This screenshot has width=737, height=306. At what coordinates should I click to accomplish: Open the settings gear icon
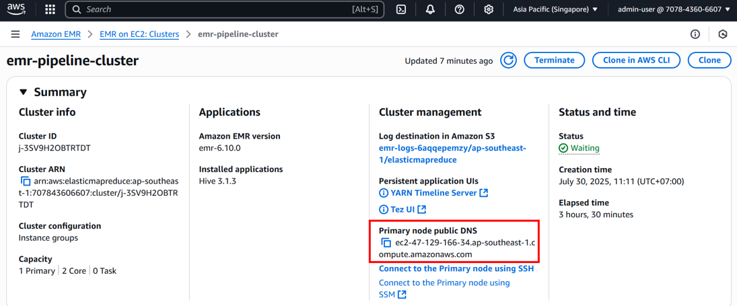tap(489, 9)
